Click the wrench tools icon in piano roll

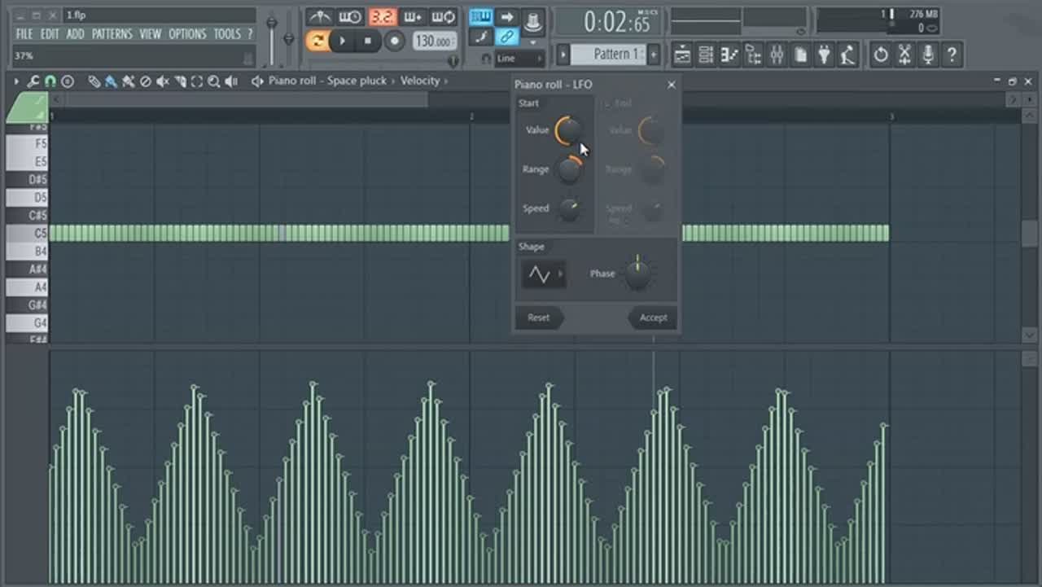coord(33,81)
